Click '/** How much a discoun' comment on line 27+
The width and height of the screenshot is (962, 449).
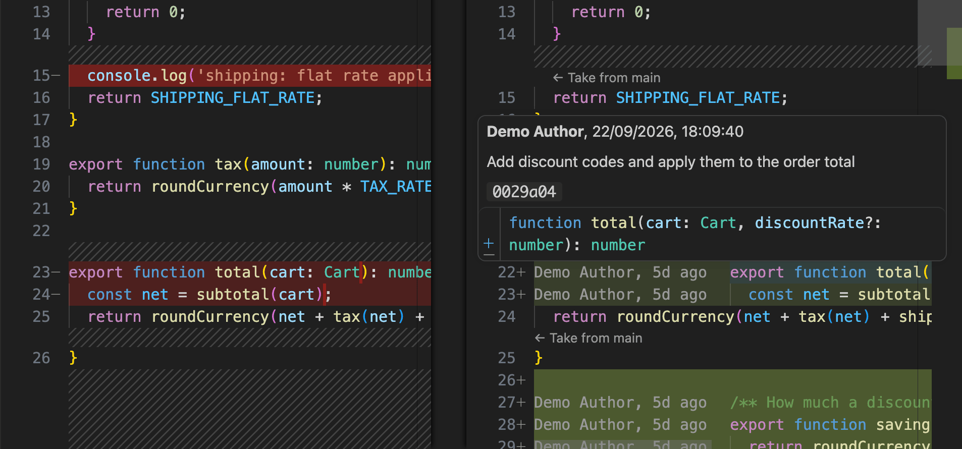(x=830, y=403)
